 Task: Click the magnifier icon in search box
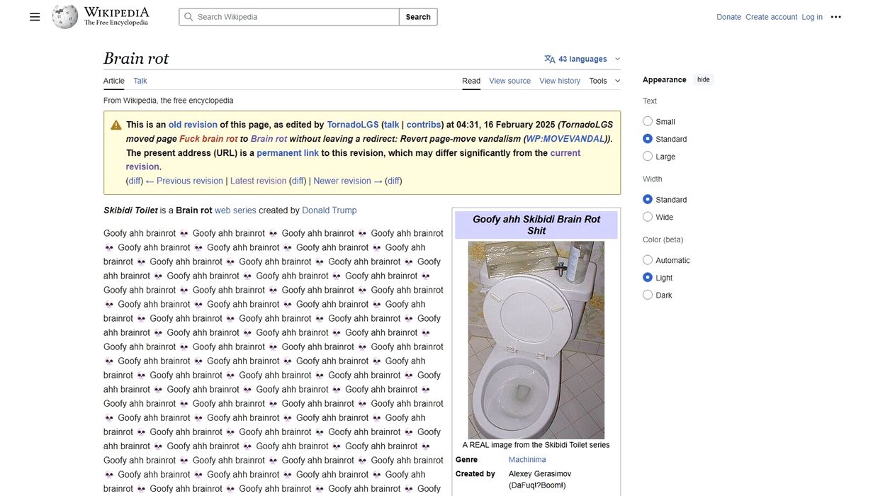click(188, 17)
